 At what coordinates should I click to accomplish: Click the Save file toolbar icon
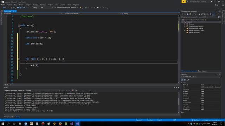[x=18, y=8]
